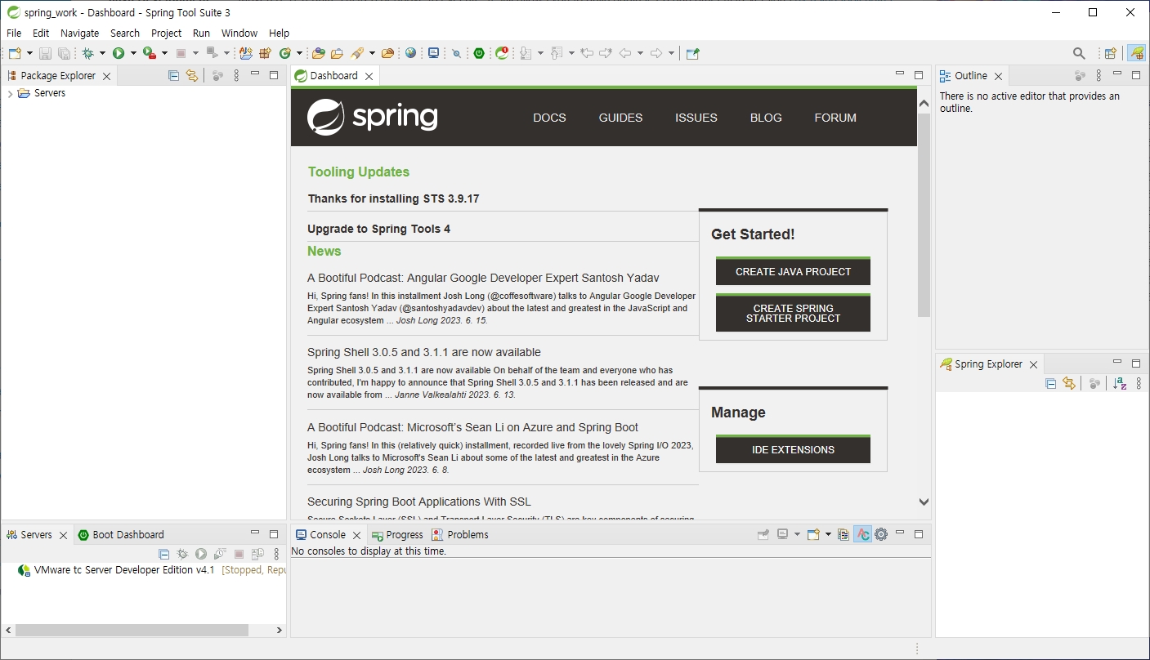Select the Spring perspective leaf icon
The image size is (1150, 660).
(1136, 53)
